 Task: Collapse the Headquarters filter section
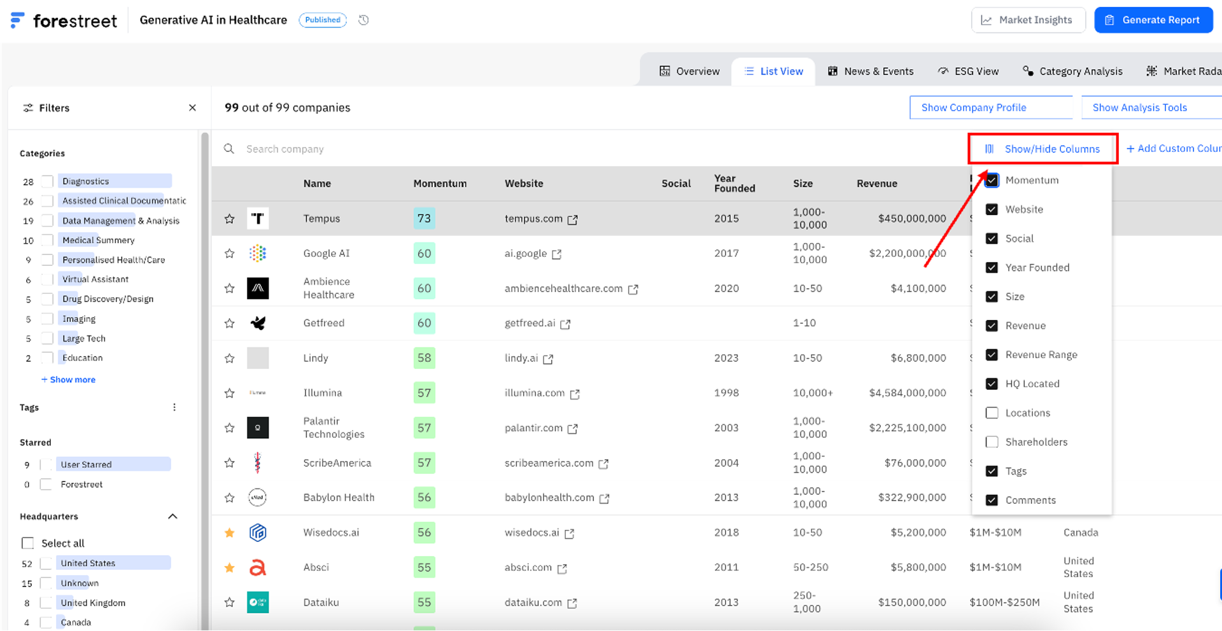(172, 517)
